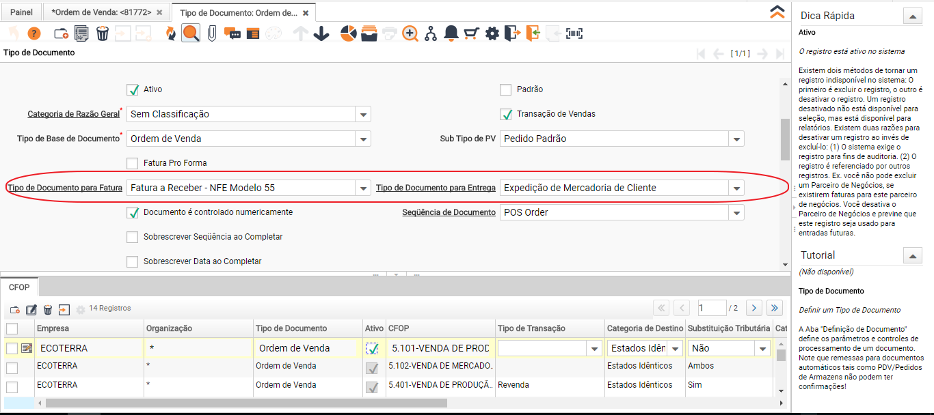Expand Tipo de Documento para Entrega dropdown
The image size is (934, 415).
pos(736,188)
